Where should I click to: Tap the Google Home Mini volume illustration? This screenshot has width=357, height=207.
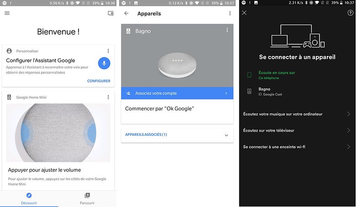point(58,133)
